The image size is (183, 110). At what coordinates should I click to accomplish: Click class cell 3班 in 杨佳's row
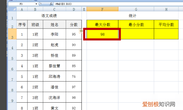[35, 55]
